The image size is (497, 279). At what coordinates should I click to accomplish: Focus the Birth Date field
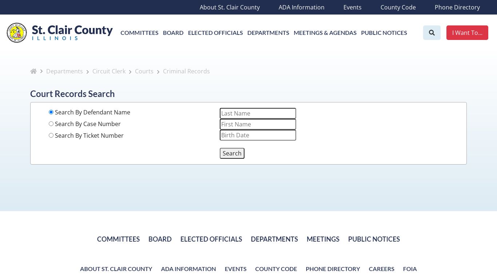[x=258, y=135]
